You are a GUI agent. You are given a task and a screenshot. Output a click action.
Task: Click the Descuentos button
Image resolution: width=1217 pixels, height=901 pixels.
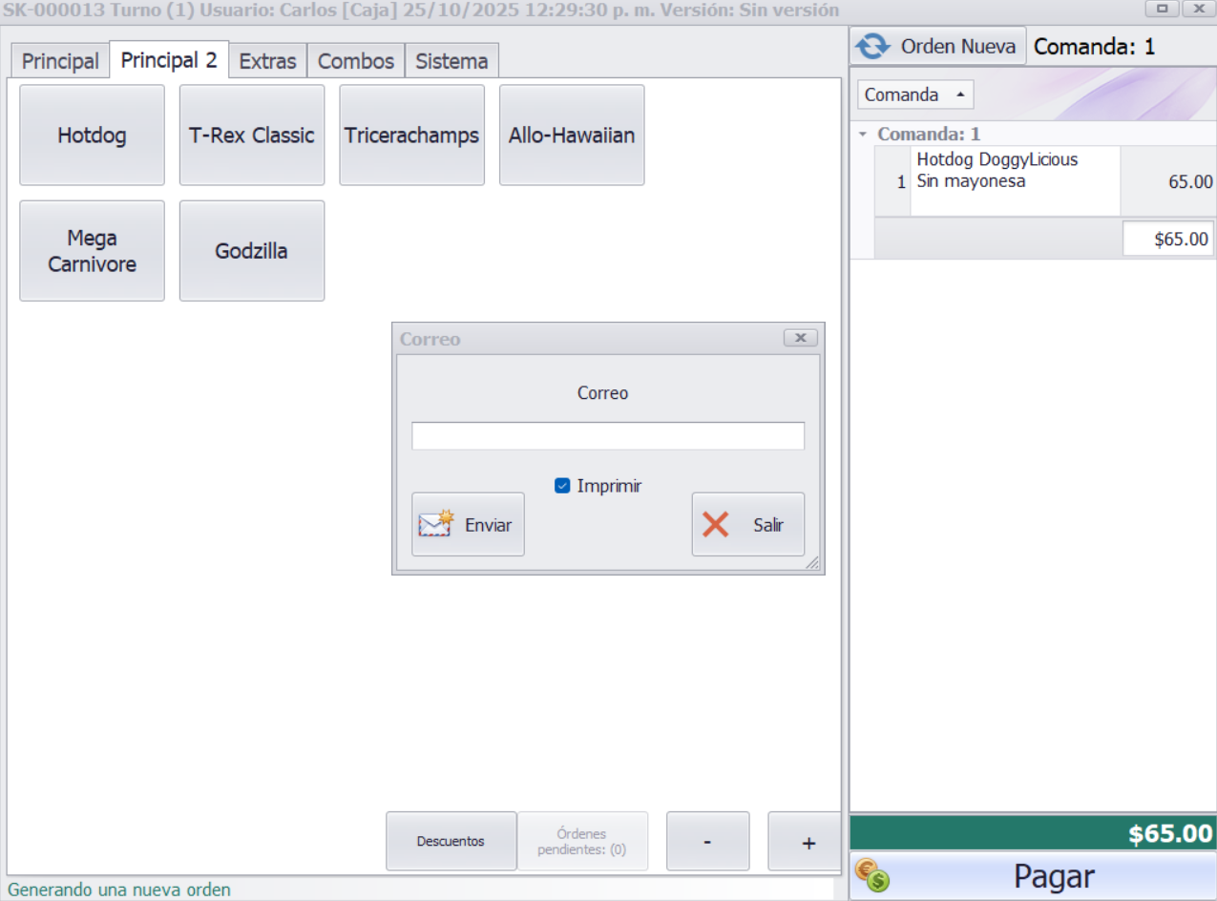(451, 841)
